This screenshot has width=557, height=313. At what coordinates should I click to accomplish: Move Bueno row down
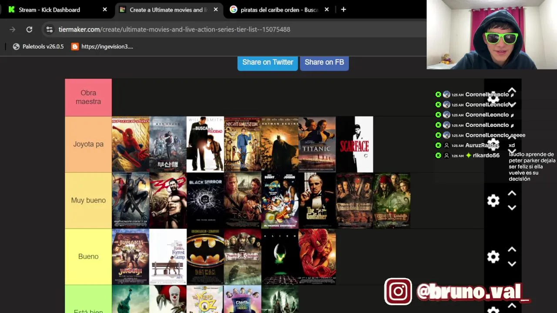coord(512,263)
